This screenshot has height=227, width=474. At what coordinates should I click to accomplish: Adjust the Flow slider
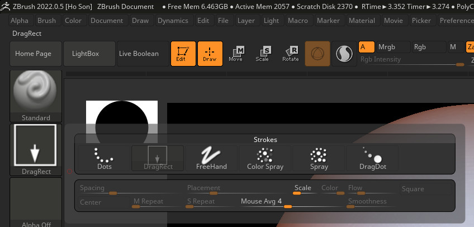[x=372, y=189]
